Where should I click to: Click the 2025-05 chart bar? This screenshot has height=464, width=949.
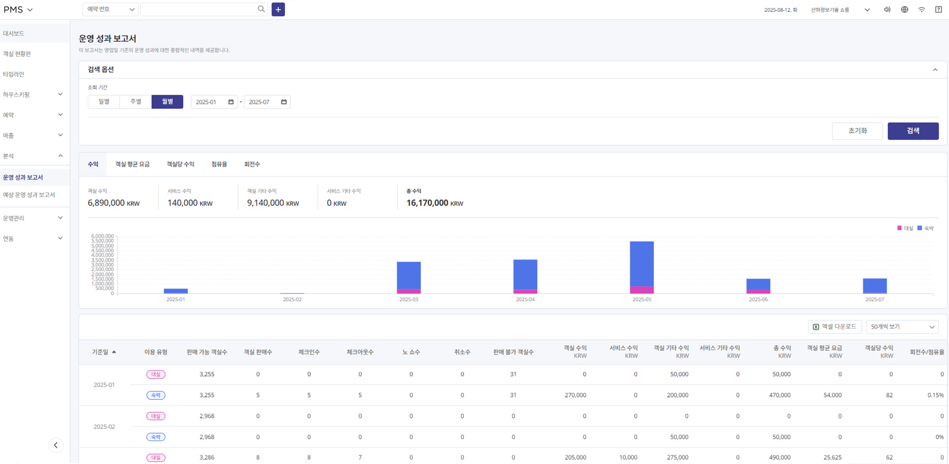click(x=642, y=268)
